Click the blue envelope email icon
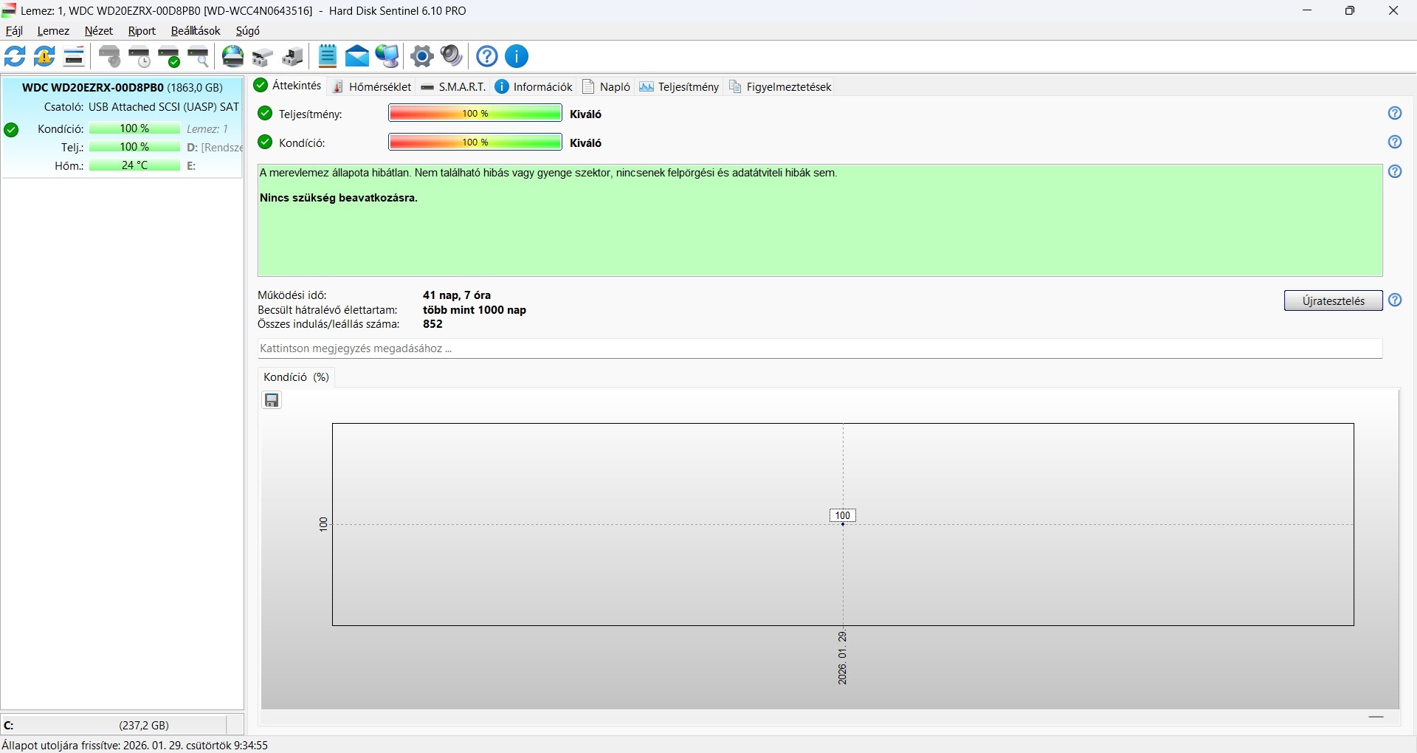1417x753 pixels. 357,56
